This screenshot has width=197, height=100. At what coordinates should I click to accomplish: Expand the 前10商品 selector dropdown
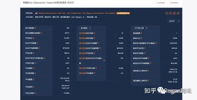click(x=85, y=28)
